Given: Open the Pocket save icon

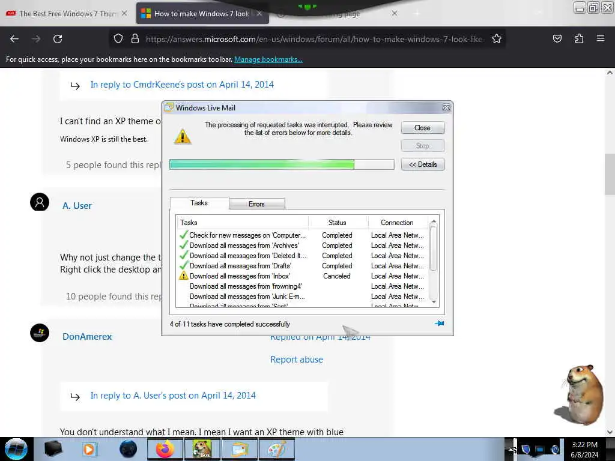Looking at the screenshot, I should (557, 39).
